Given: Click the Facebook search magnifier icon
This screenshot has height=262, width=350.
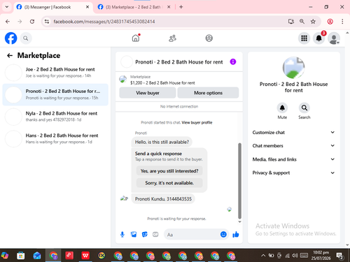Looking at the screenshot, I should [x=26, y=38].
